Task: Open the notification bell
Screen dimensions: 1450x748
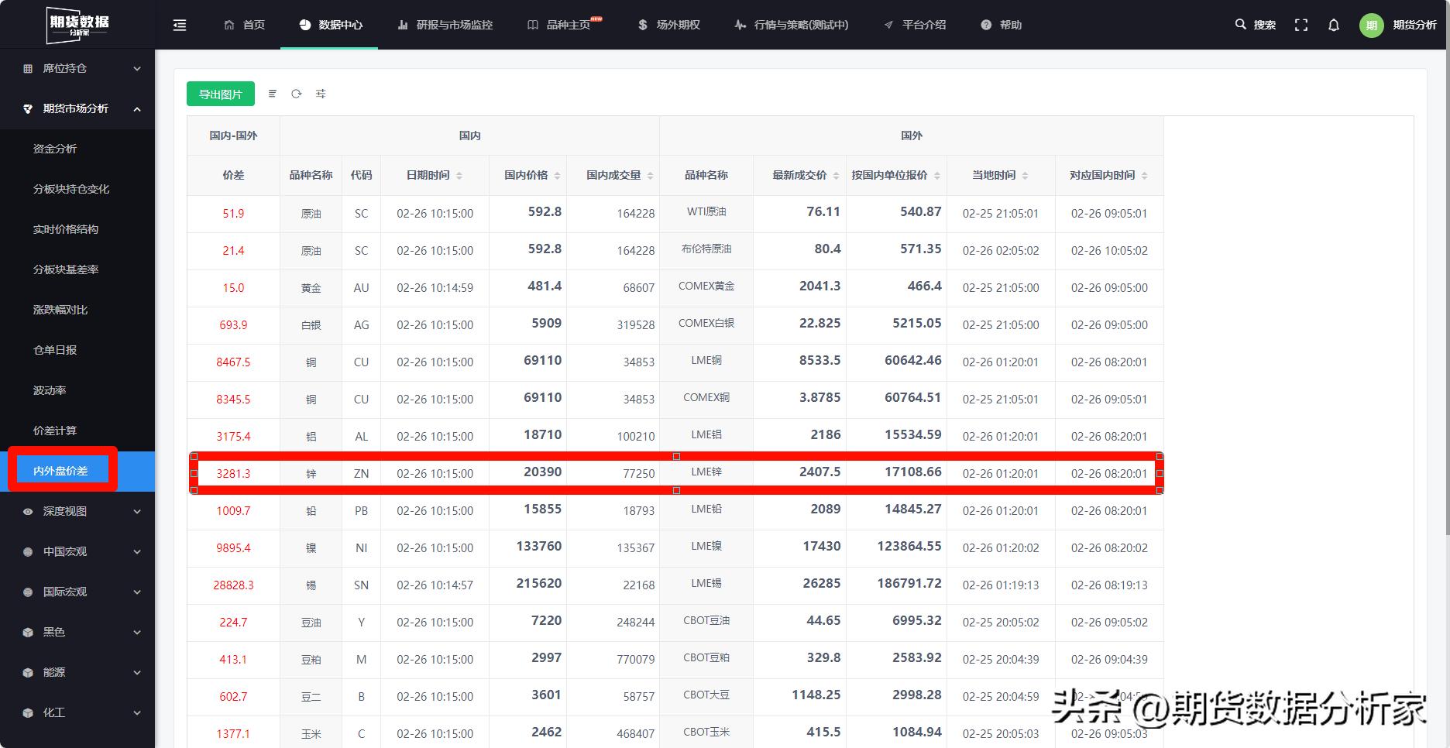Action: (x=1333, y=25)
